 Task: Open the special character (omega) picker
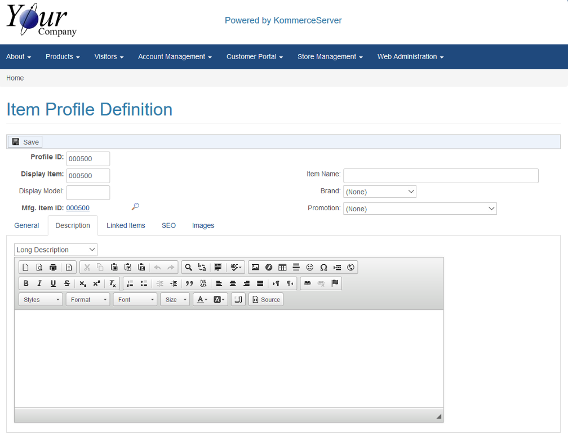pos(323,267)
